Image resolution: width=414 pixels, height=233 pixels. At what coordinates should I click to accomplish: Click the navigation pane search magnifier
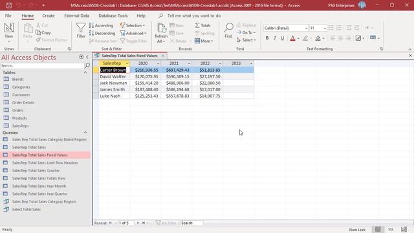[87, 65]
